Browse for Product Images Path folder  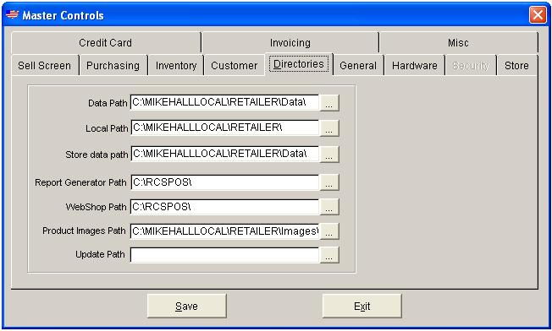[329, 231]
